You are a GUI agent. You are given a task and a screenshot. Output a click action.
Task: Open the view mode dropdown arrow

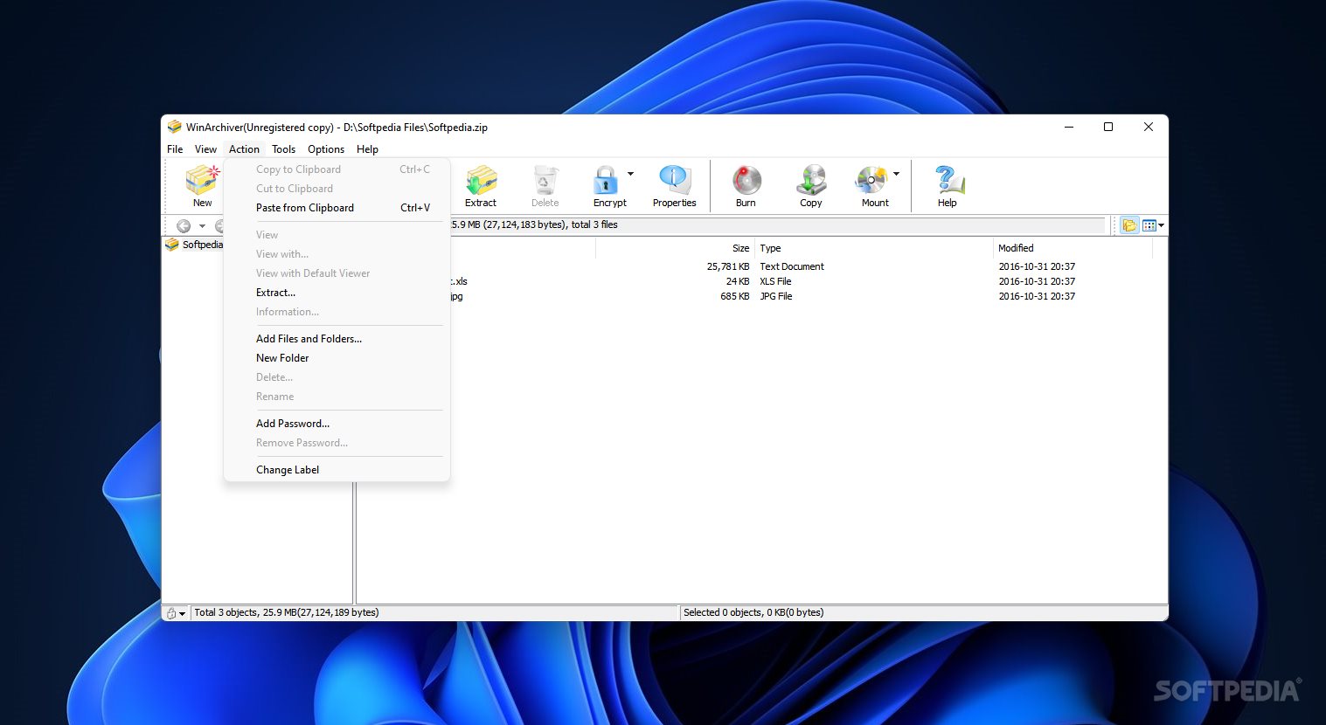tap(1161, 225)
